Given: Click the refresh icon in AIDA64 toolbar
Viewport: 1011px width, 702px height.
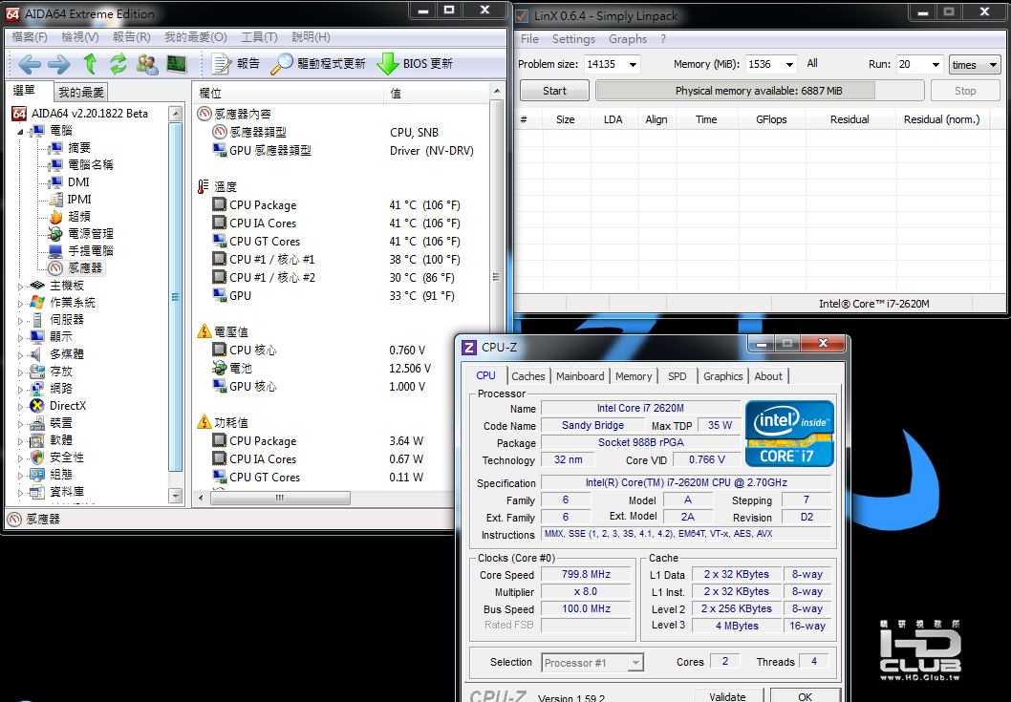Looking at the screenshot, I should [118, 63].
